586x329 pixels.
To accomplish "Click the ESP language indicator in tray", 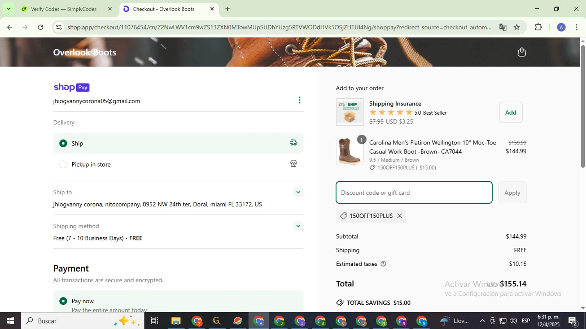I will [x=526, y=321].
